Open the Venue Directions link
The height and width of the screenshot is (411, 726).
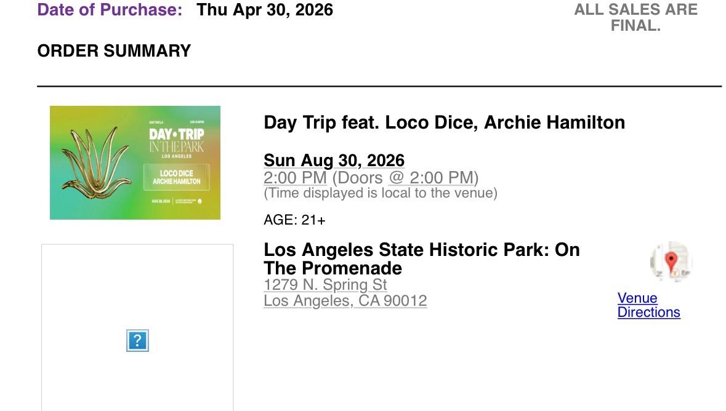648,305
